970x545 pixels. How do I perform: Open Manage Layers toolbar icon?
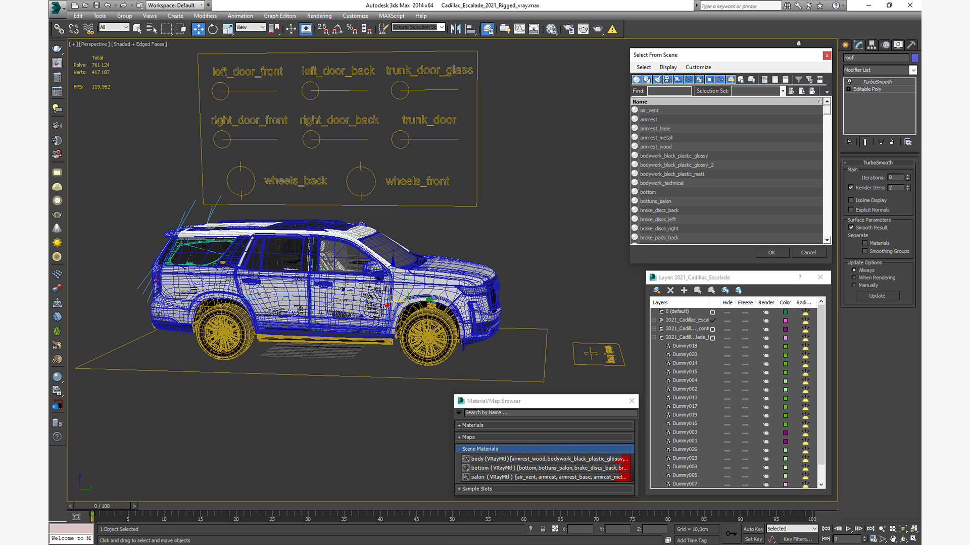point(488,29)
